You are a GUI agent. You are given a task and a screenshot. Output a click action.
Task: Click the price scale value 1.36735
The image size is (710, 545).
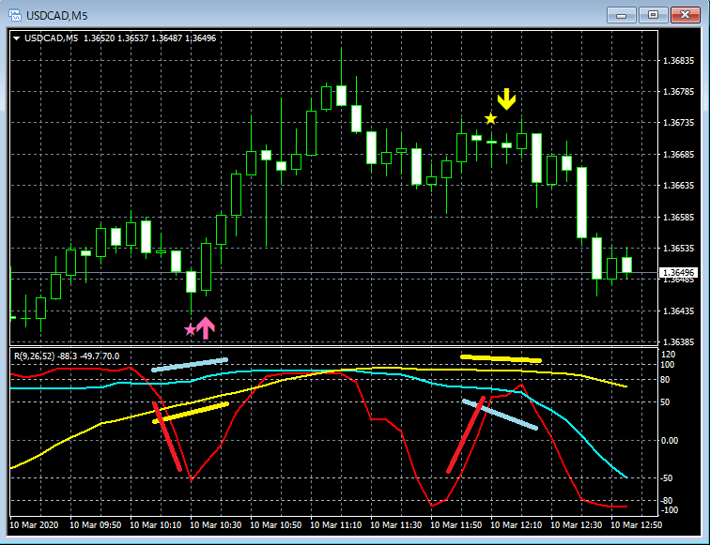(678, 123)
